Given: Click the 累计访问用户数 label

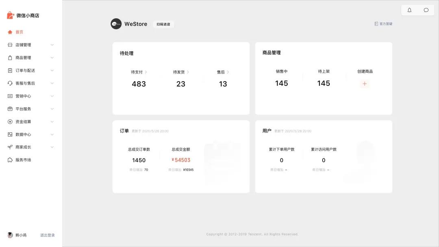Looking at the screenshot, I should tap(324, 149).
